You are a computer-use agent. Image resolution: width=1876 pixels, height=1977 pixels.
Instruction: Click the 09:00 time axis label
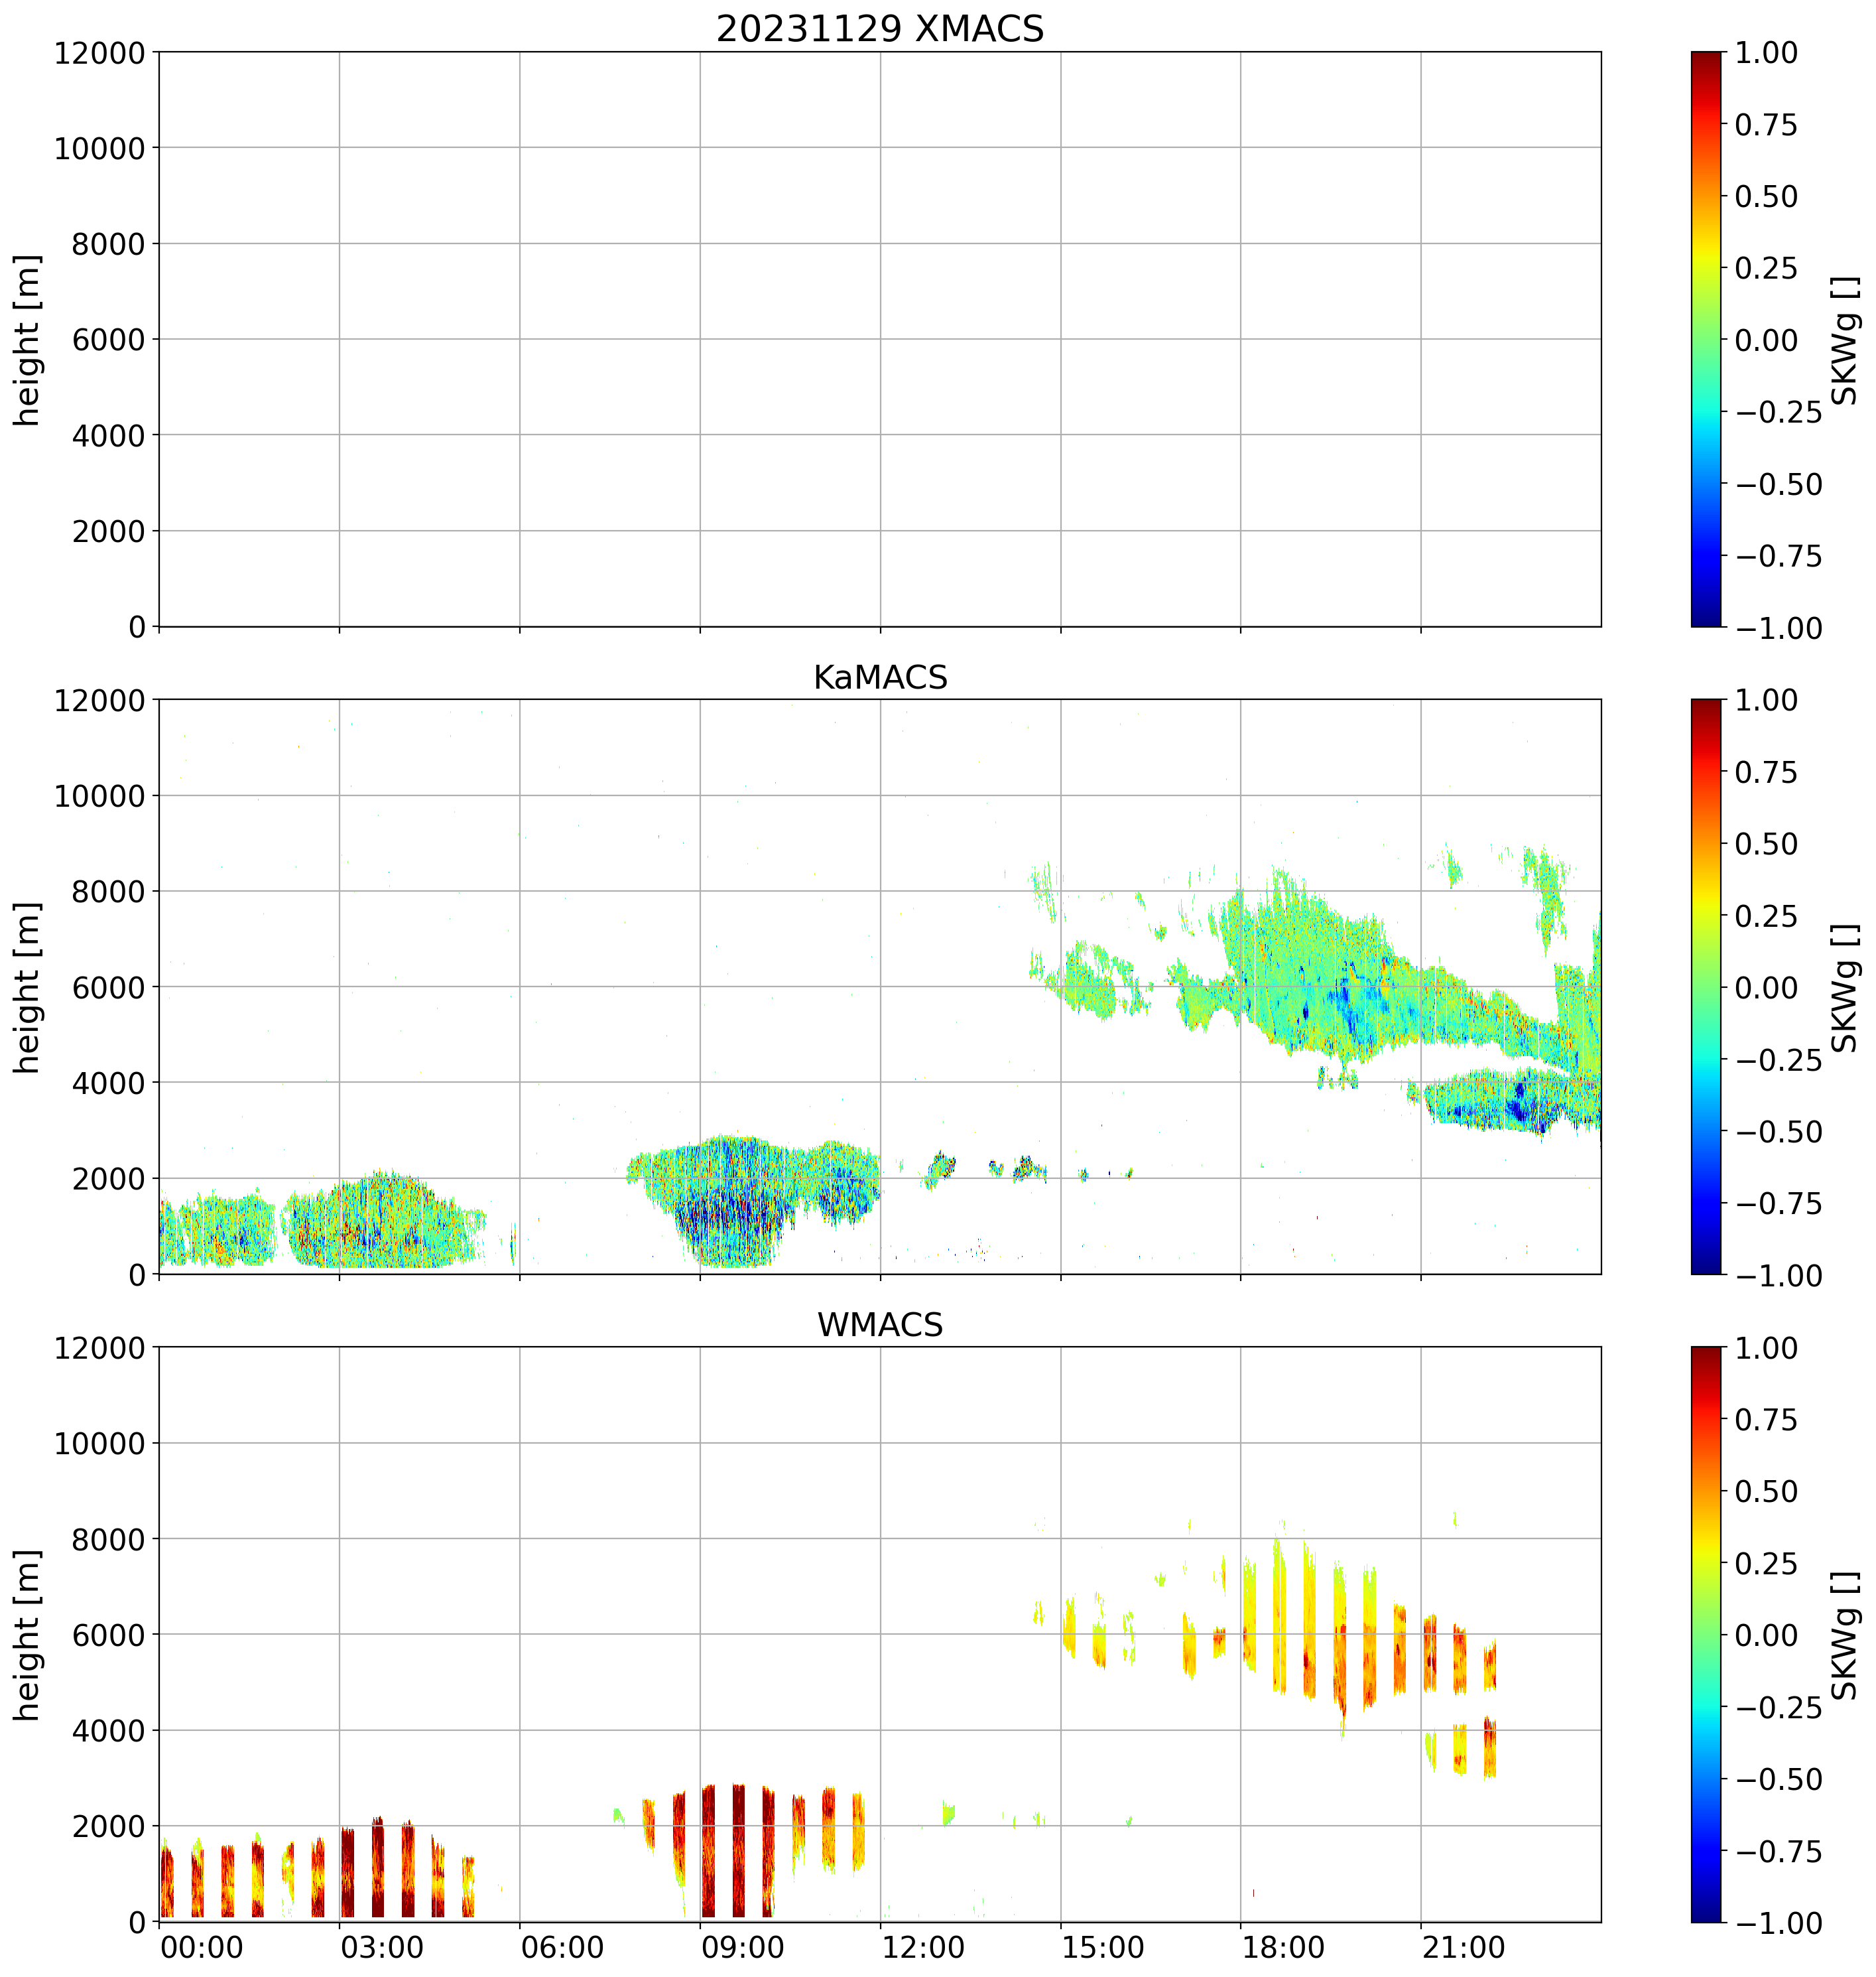pos(741,1948)
